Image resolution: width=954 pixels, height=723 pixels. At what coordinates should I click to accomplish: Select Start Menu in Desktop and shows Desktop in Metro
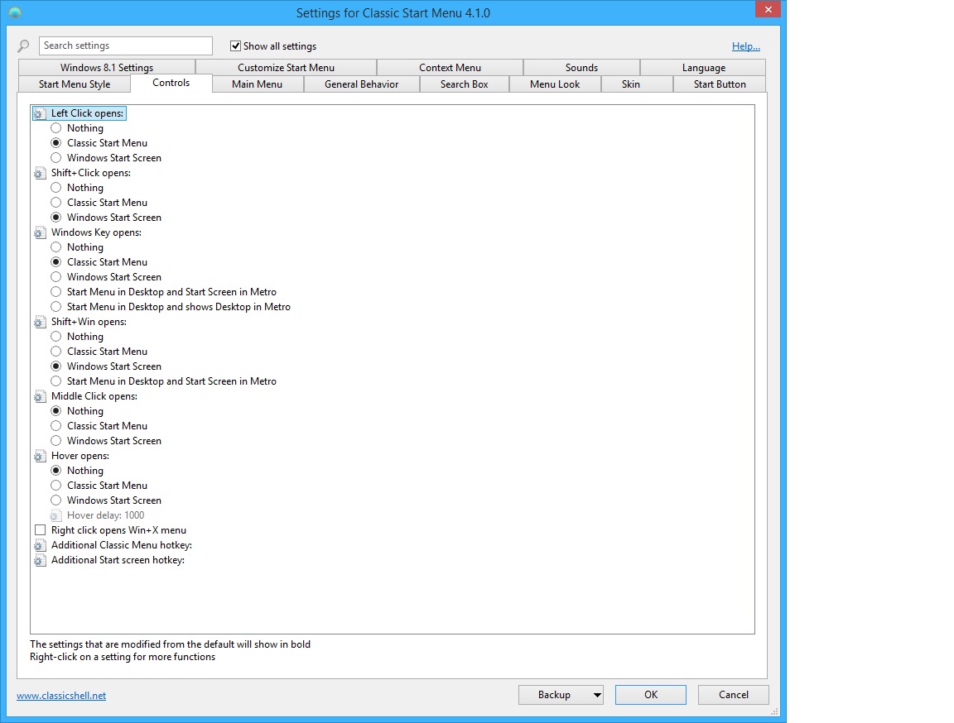tap(56, 307)
